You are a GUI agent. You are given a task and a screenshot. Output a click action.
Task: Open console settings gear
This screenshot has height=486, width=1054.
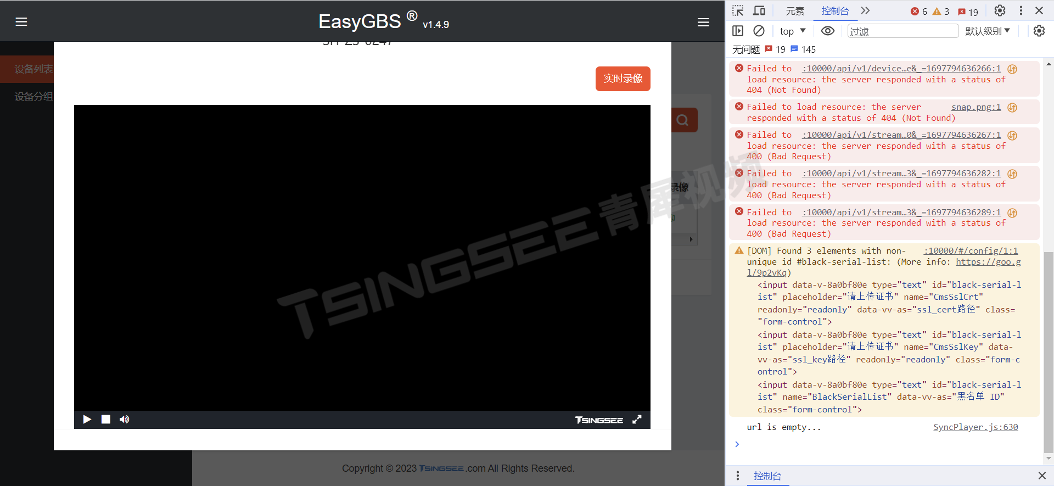point(1039,31)
